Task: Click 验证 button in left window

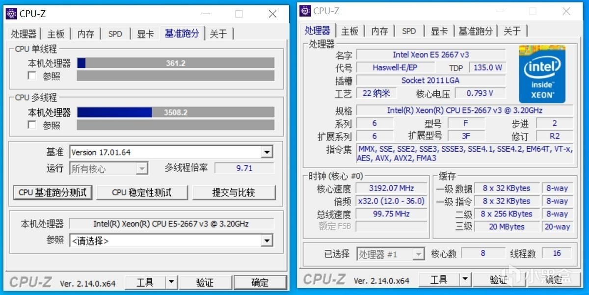Action: [x=205, y=282]
